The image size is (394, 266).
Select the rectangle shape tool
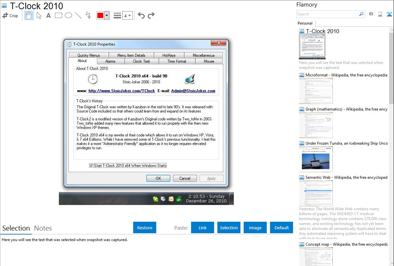click(x=59, y=15)
